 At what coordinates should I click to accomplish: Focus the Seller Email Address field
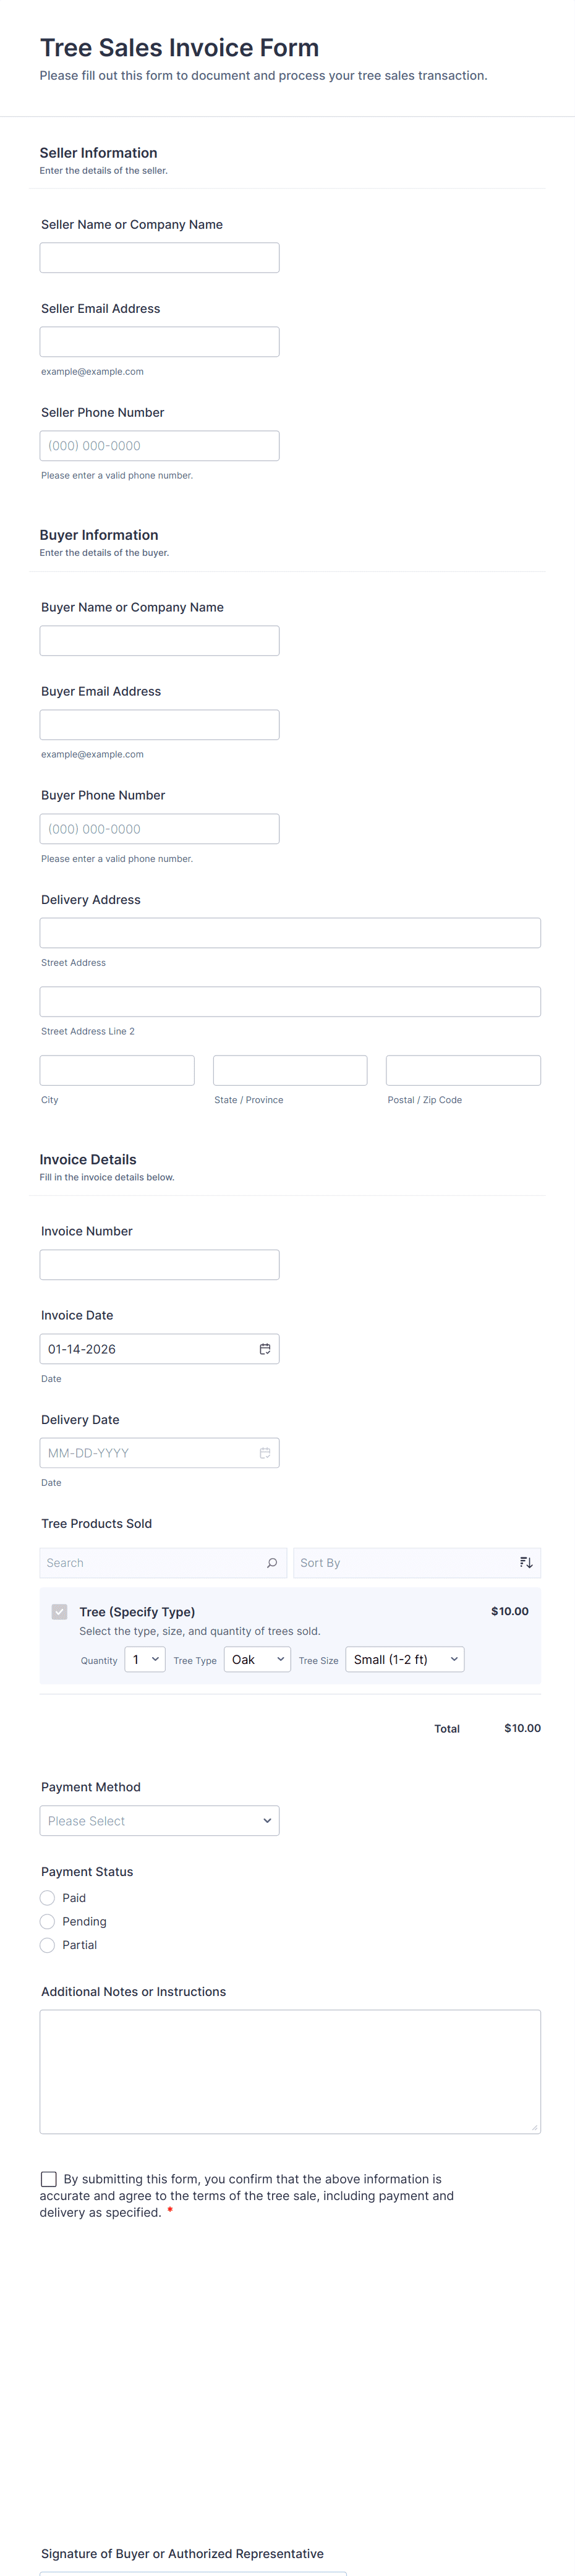click(159, 342)
